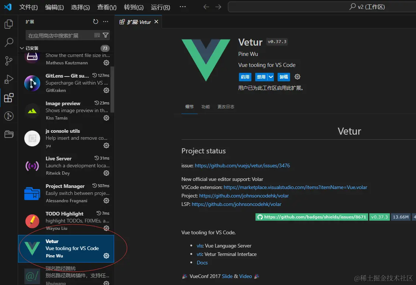Open manage gear for Image preview extension
This screenshot has width=416, height=285.
tap(106, 118)
